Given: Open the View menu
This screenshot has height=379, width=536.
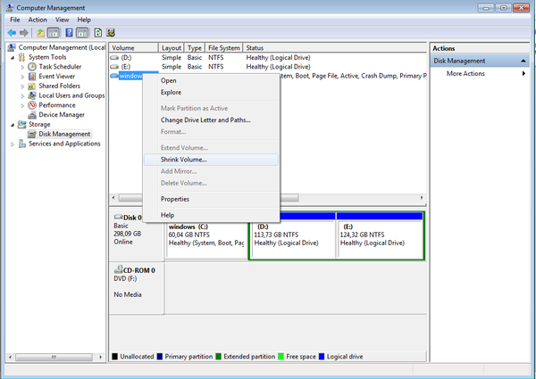Looking at the screenshot, I should (x=62, y=20).
